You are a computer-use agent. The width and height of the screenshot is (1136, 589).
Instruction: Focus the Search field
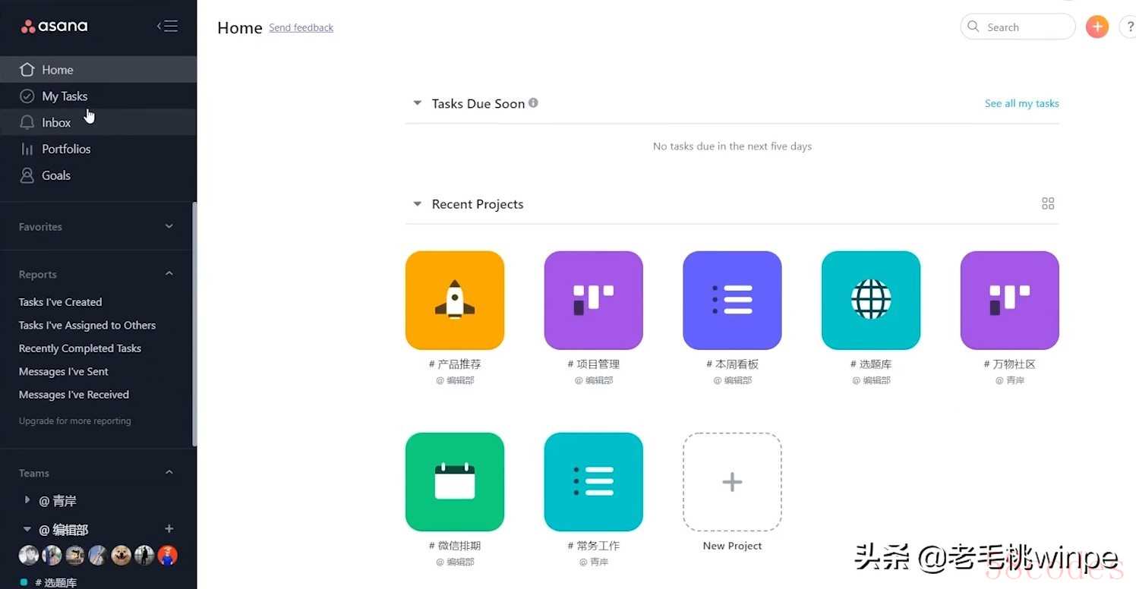pos(1018,27)
